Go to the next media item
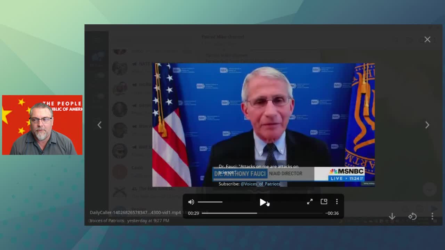 [427, 125]
